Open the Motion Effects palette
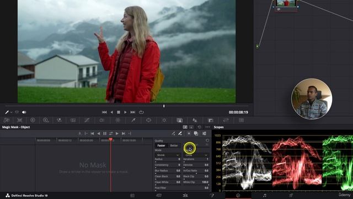This screenshot has height=199, width=353. [73, 121]
